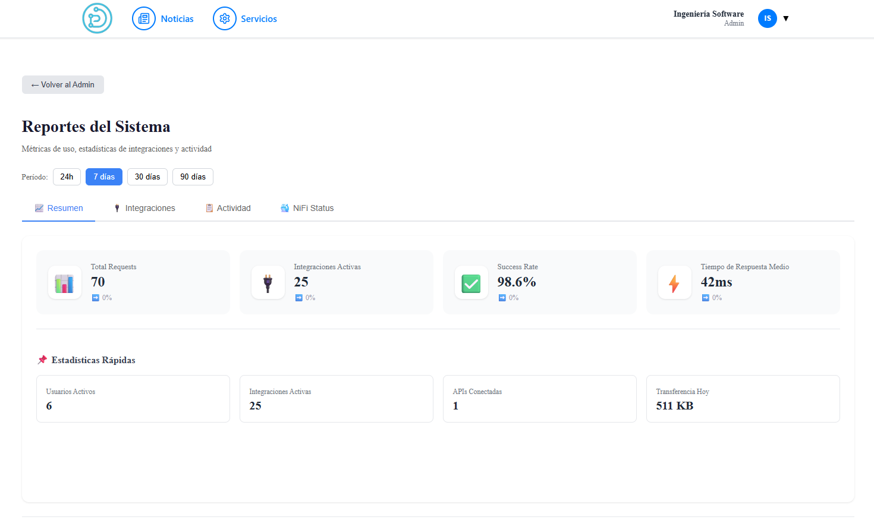Click the Usuarios Activos card
Screen dimensions: 874x523
[133, 399]
